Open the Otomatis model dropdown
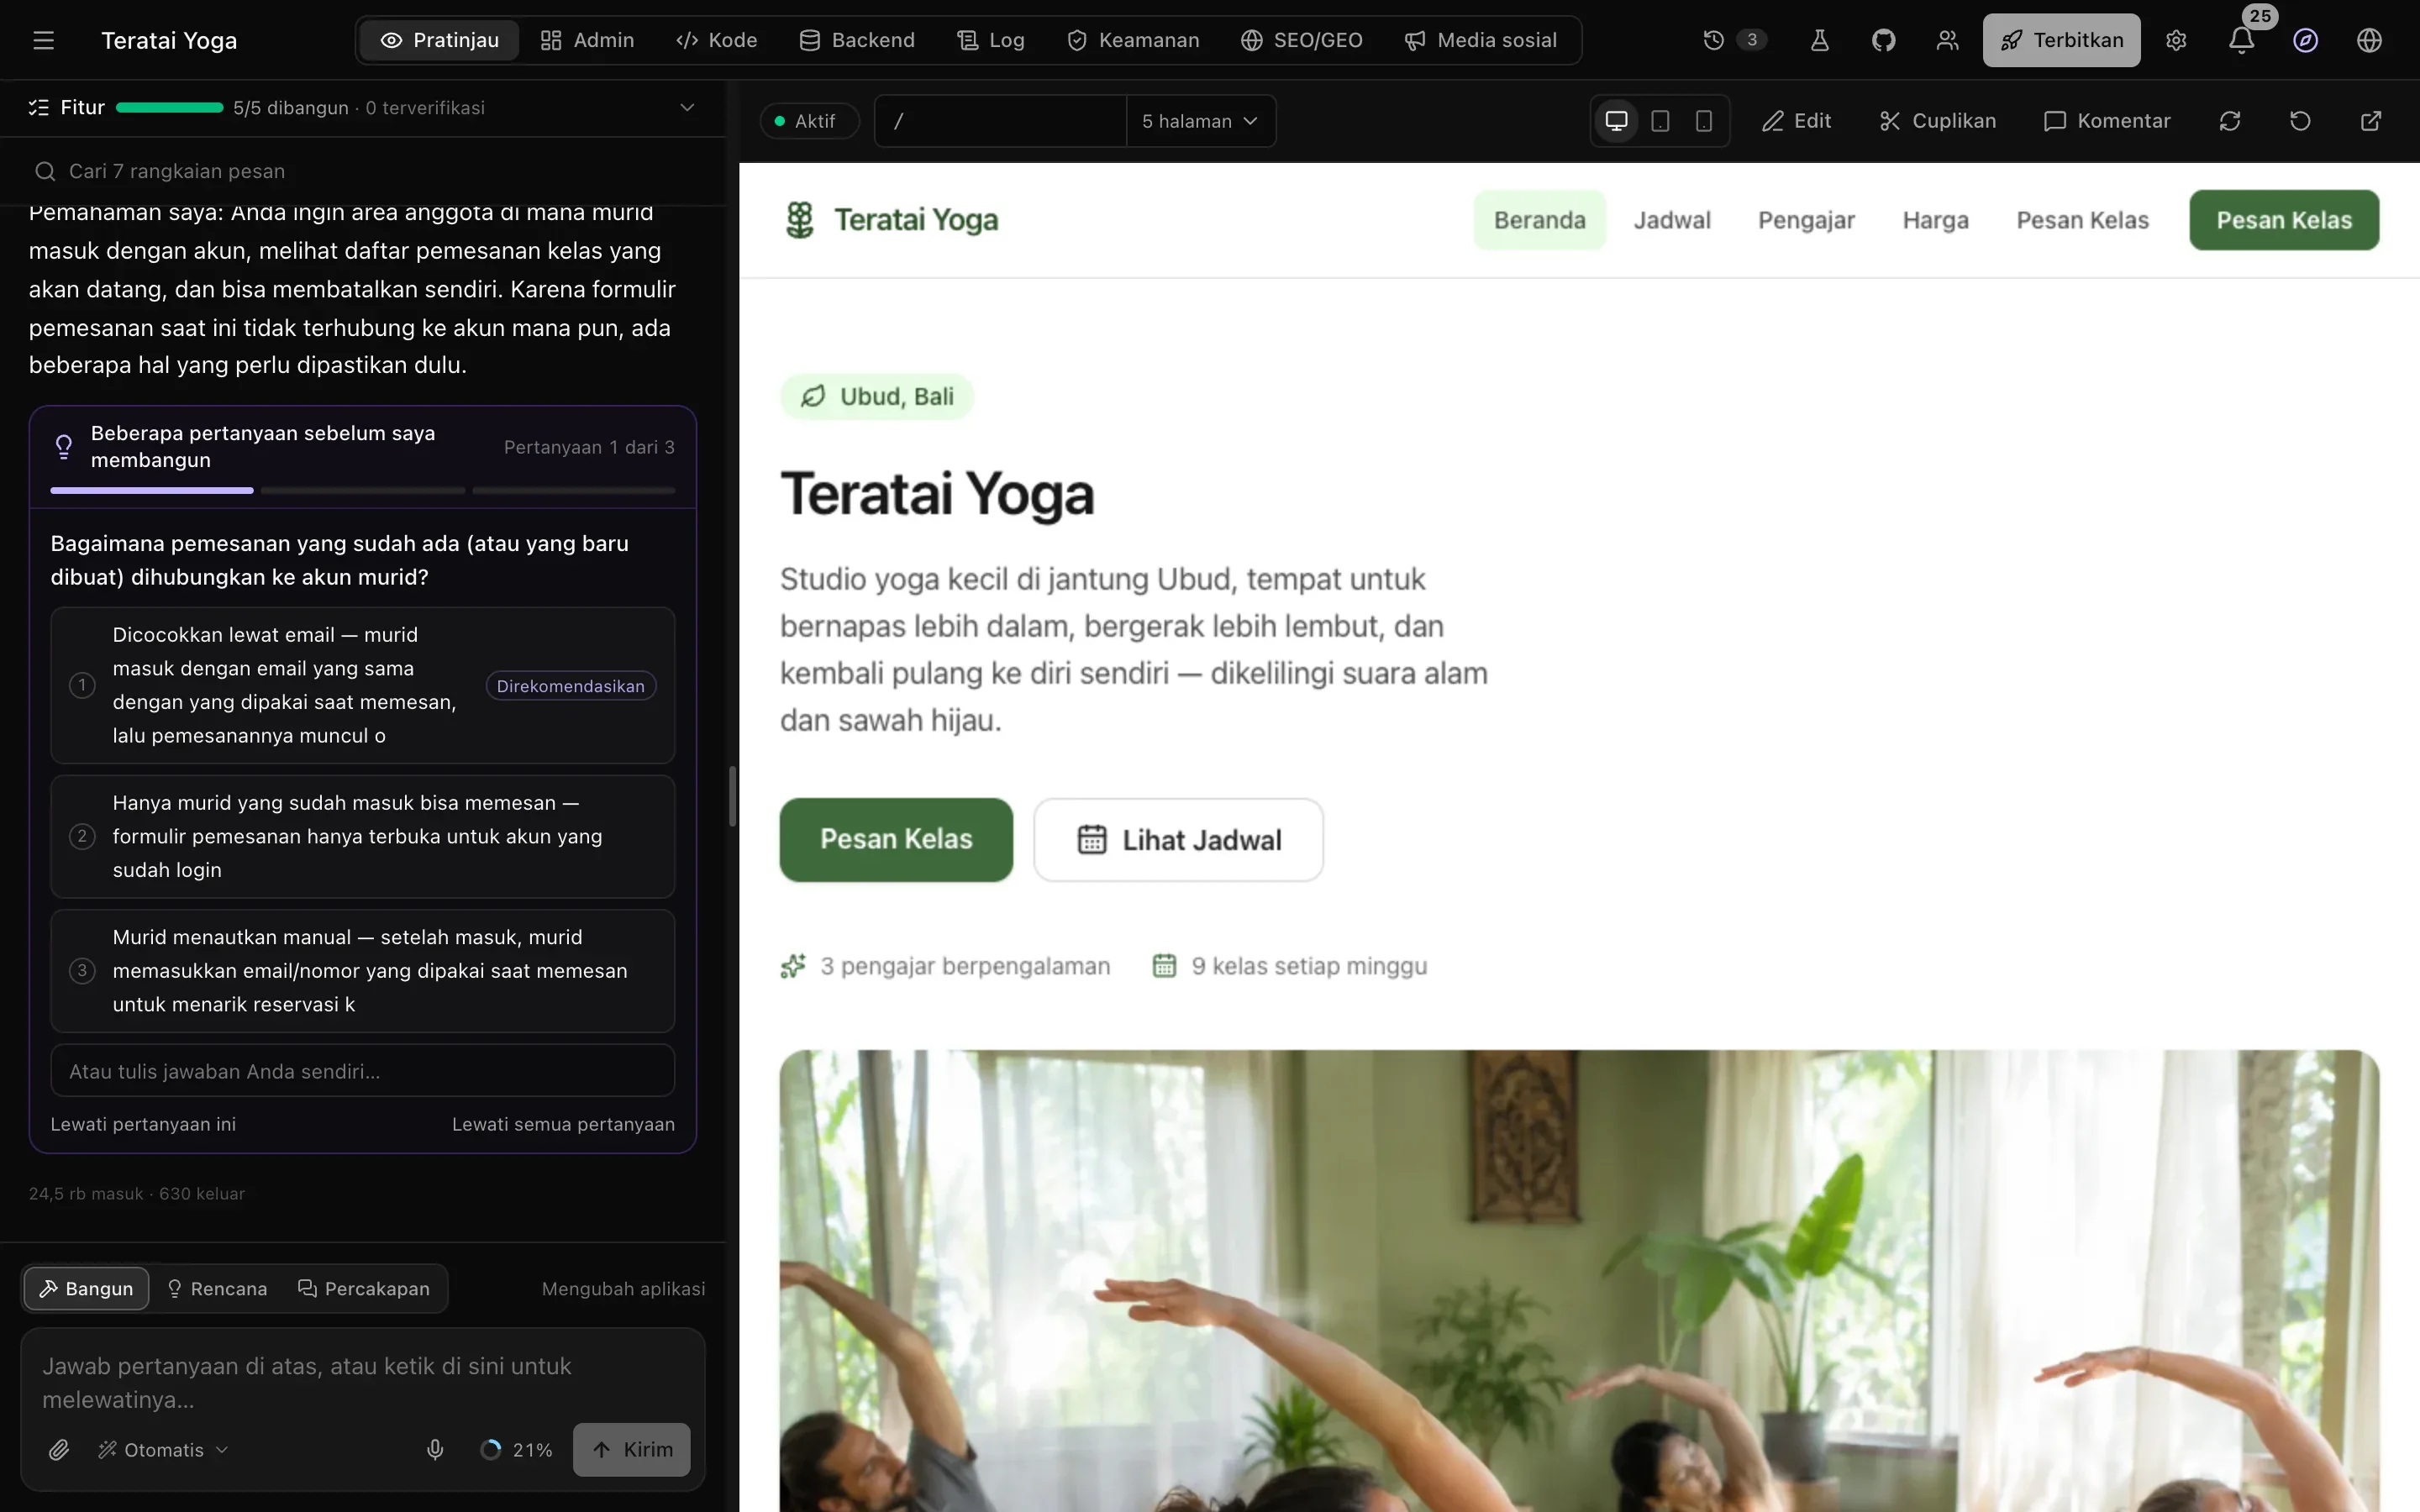 pyautogui.click(x=163, y=1449)
